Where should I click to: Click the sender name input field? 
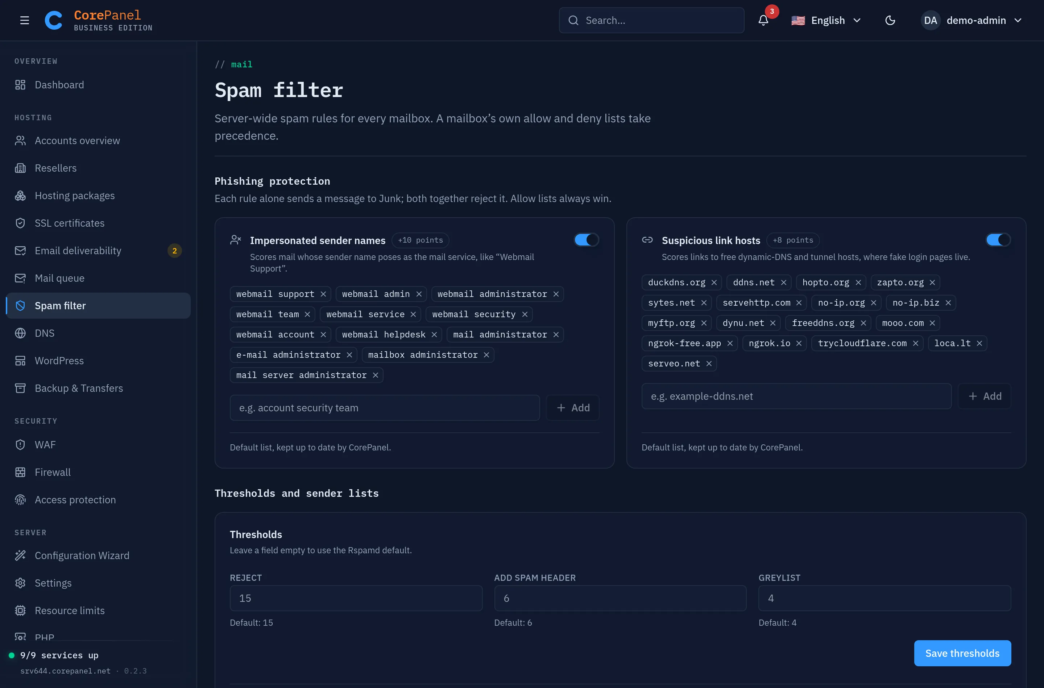point(385,408)
